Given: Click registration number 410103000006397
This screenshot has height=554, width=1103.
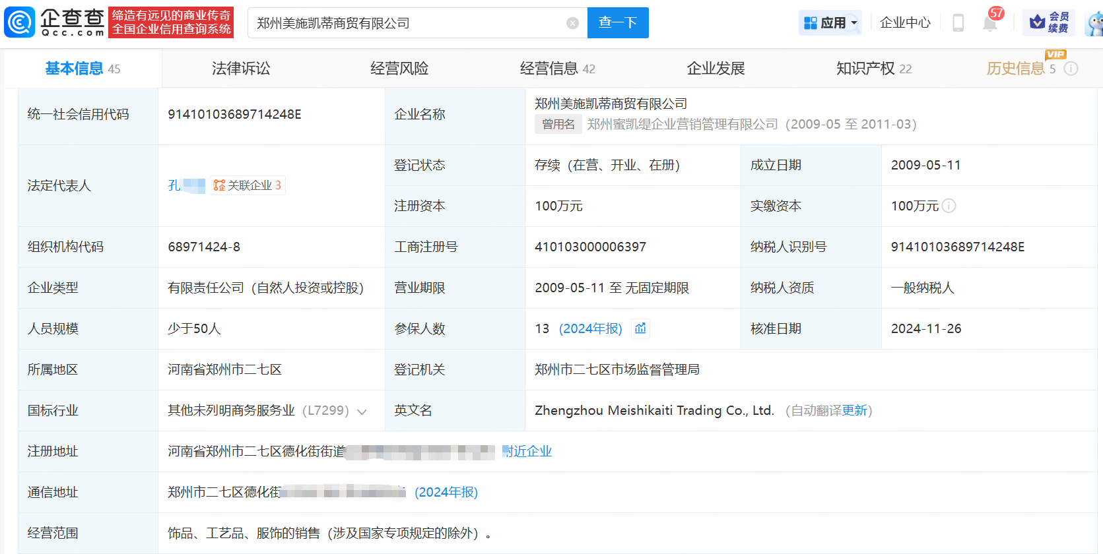Looking at the screenshot, I should [x=590, y=247].
